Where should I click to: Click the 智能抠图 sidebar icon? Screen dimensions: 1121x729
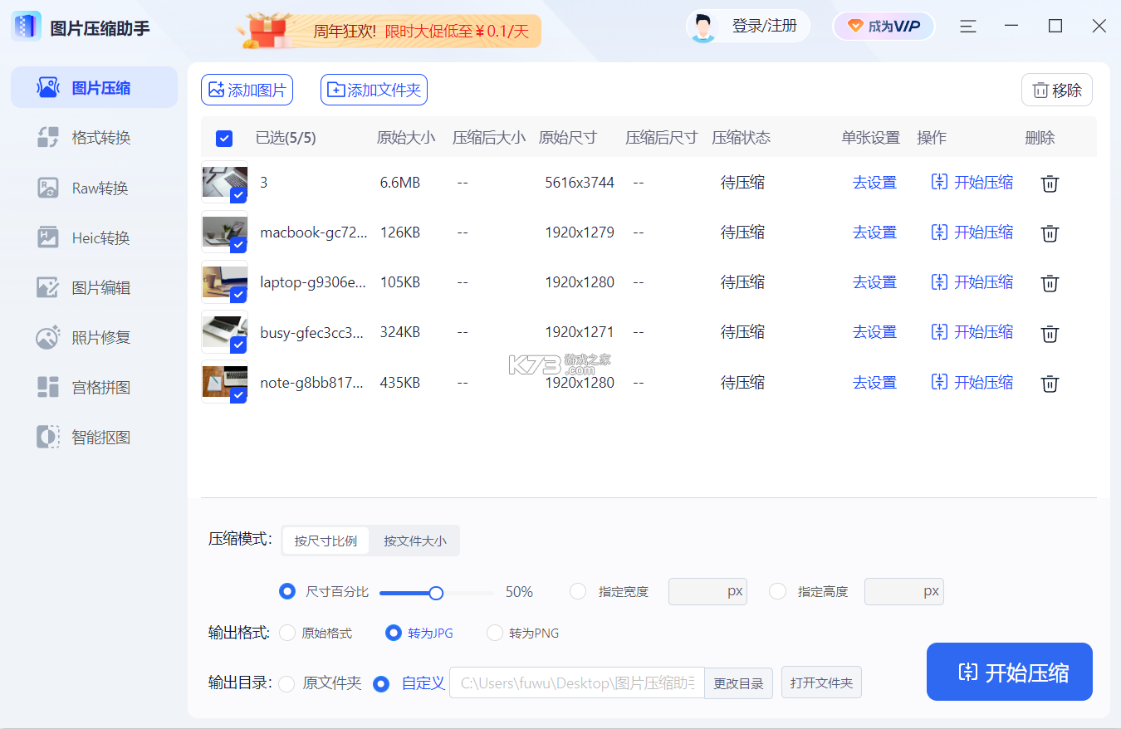click(x=48, y=438)
